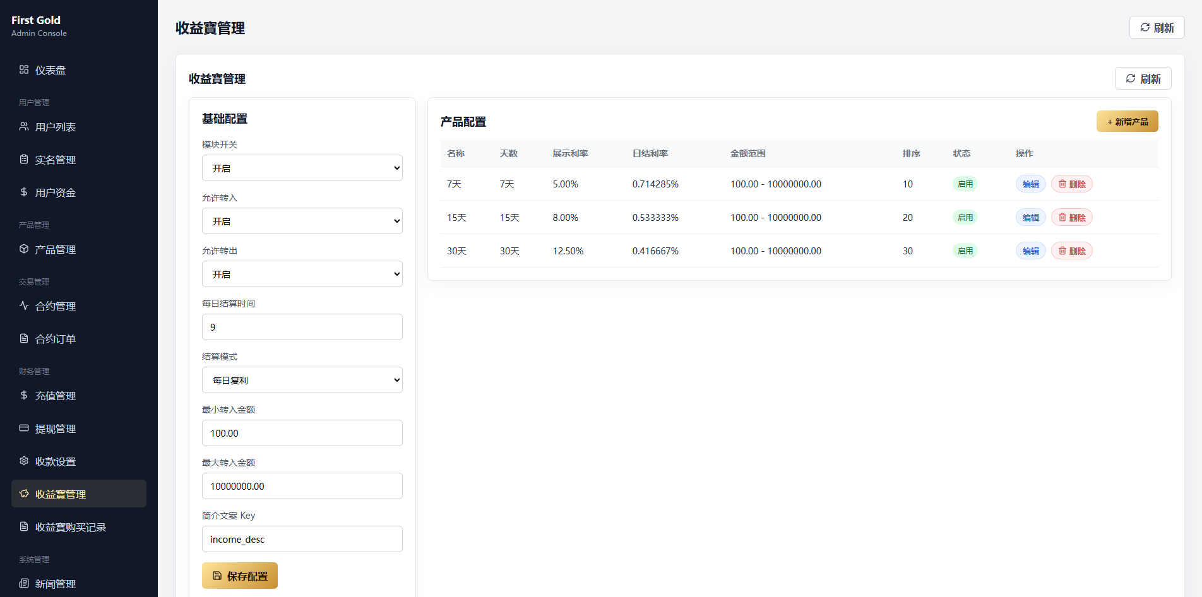This screenshot has width=1202, height=597.
Task: Click the dollar icon beside 用户资金
Action: [24, 192]
